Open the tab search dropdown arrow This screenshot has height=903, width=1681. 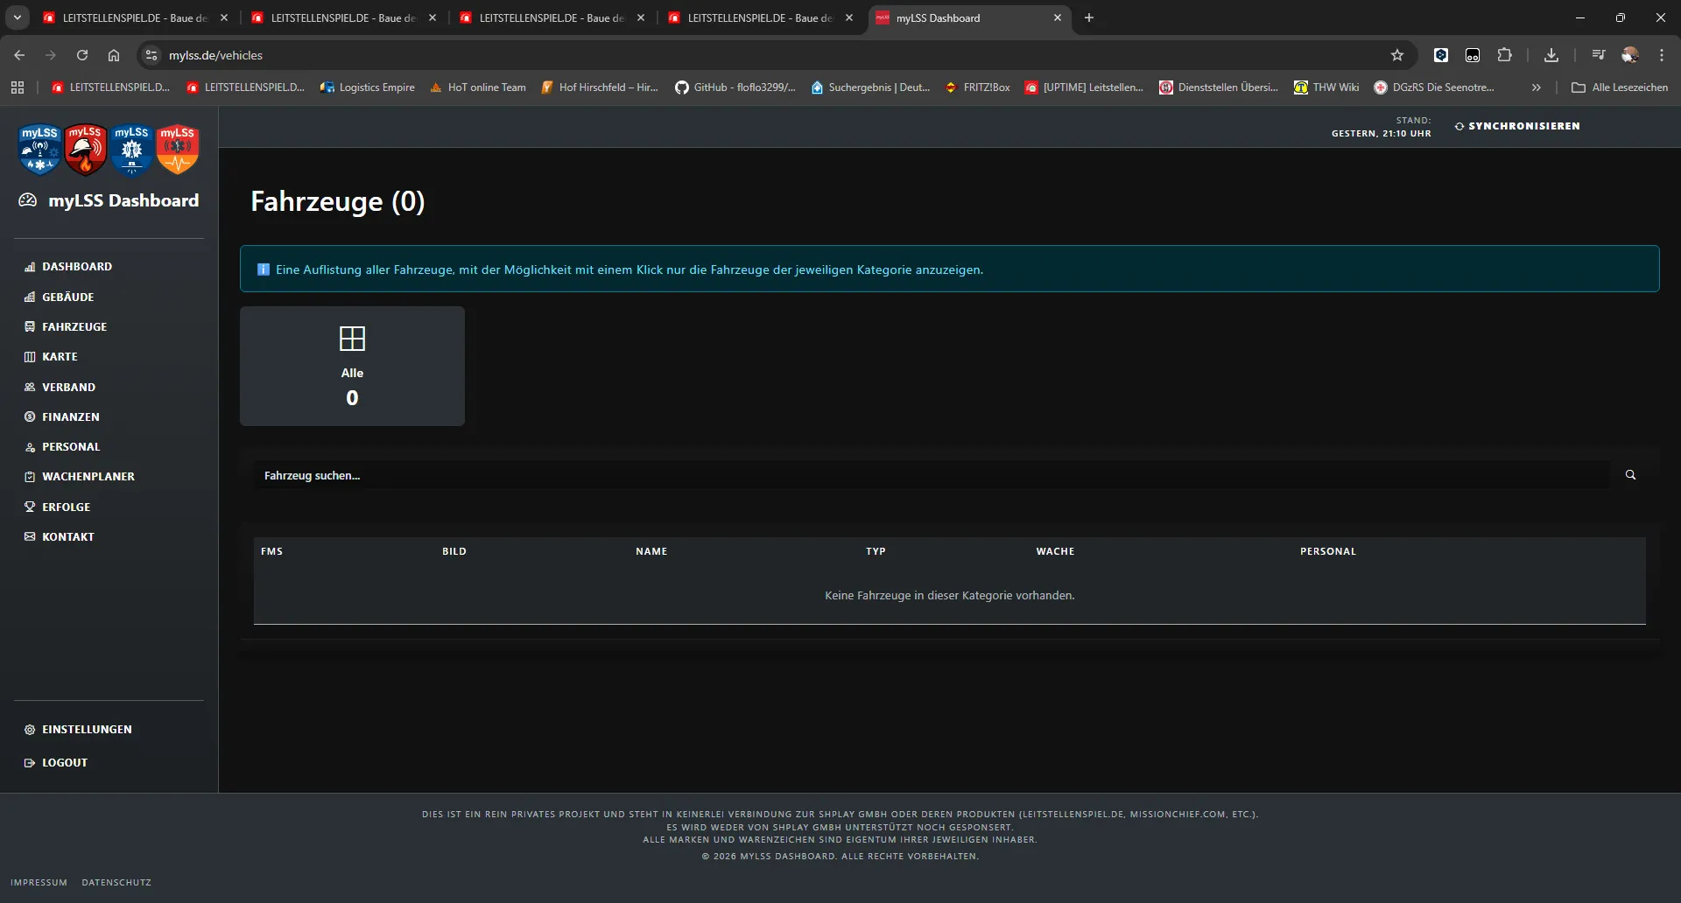(18, 17)
